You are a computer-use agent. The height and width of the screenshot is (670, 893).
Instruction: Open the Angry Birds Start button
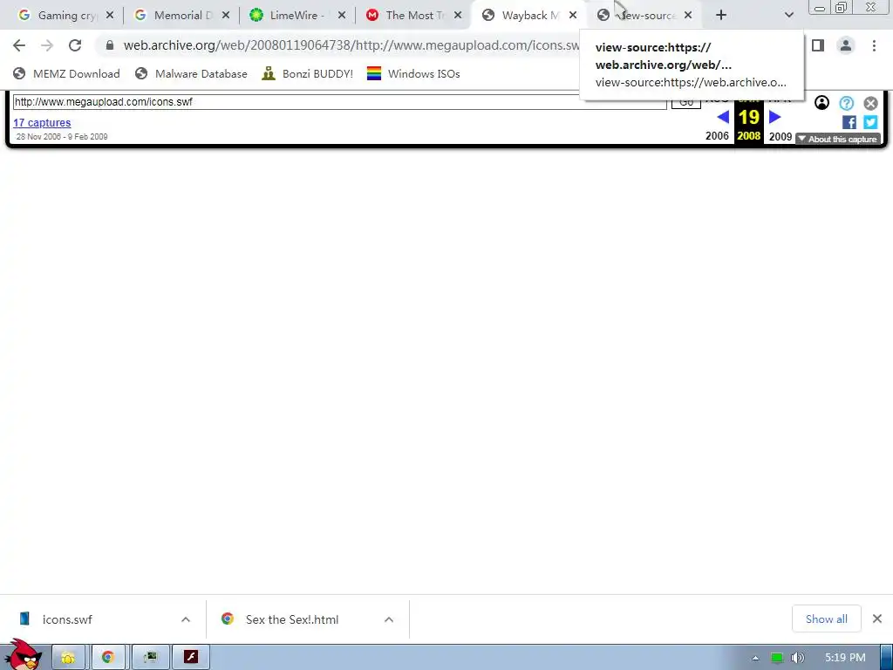(23, 656)
